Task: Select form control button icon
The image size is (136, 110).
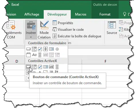Action: 28,49
